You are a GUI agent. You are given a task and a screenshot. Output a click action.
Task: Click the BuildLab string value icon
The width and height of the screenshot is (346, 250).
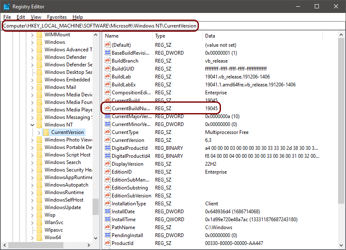click(x=108, y=76)
